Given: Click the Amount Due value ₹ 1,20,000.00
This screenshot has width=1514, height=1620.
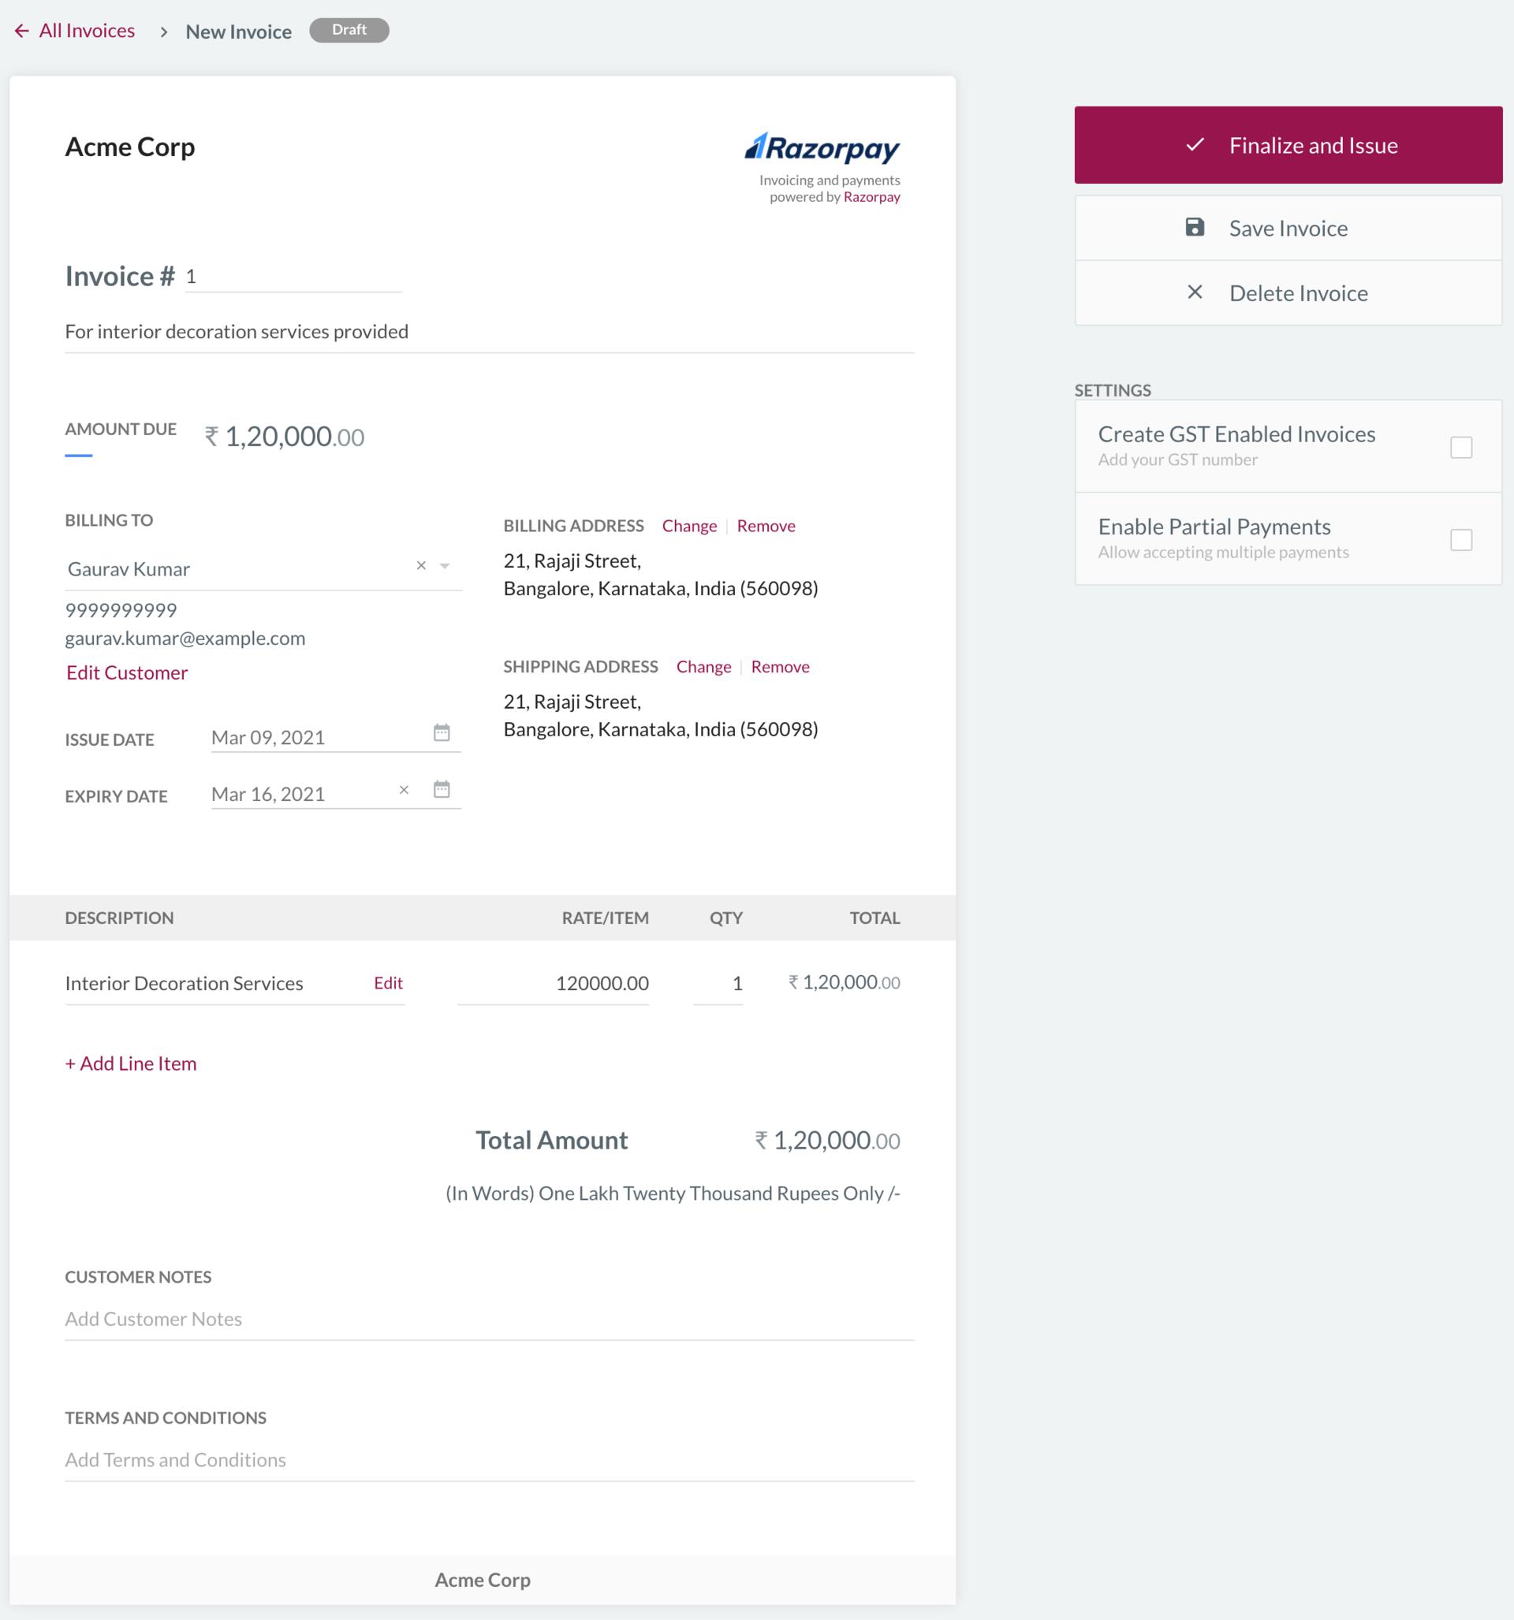Looking at the screenshot, I should pyautogui.click(x=284, y=437).
